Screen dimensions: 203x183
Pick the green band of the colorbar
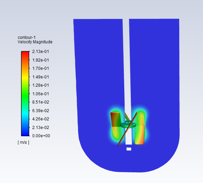tap(25, 95)
